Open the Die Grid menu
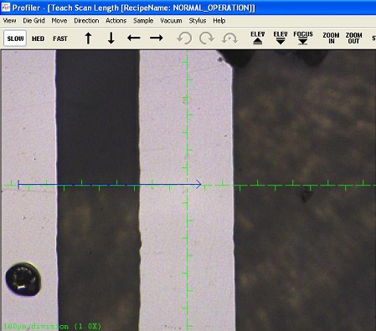The height and width of the screenshot is (331, 376). (x=33, y=21)
